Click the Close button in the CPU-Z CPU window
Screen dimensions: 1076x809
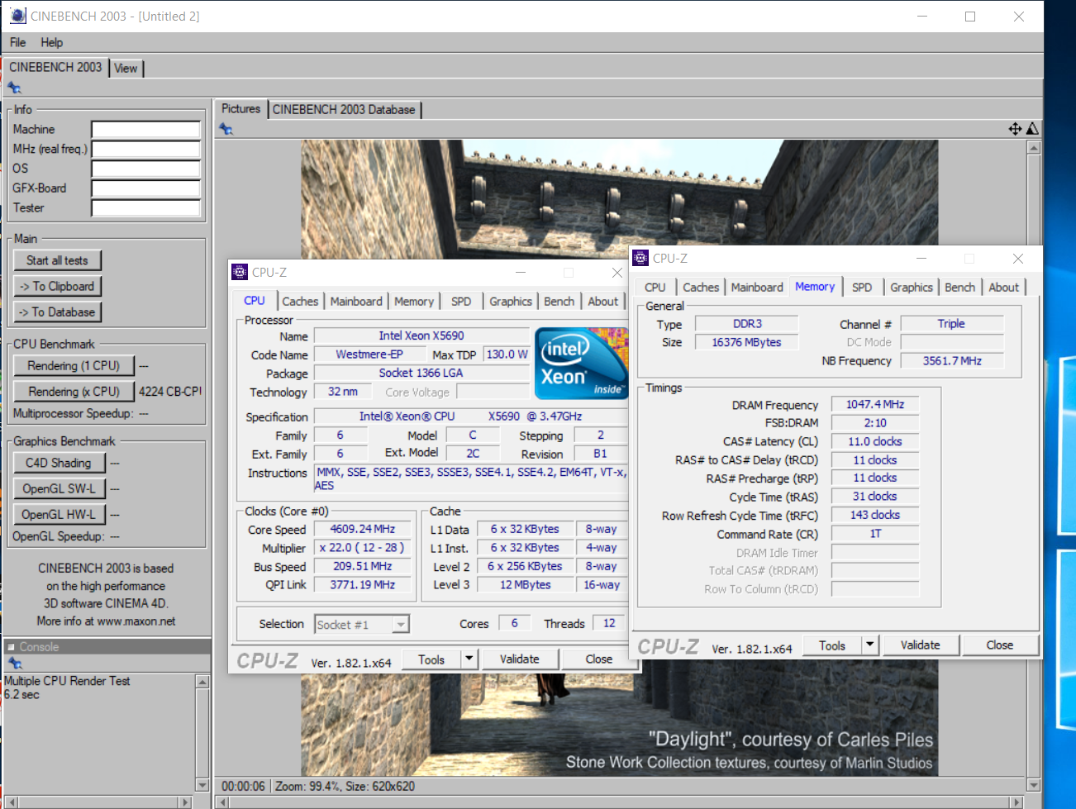pyautogui.click(x=599, y=659)
